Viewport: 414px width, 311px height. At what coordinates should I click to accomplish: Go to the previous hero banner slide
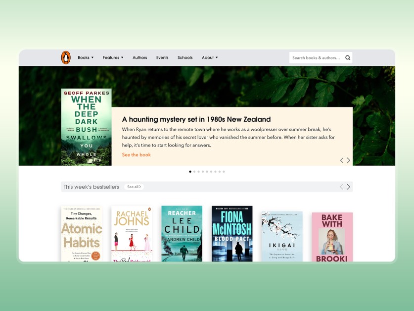coord(342,160)
